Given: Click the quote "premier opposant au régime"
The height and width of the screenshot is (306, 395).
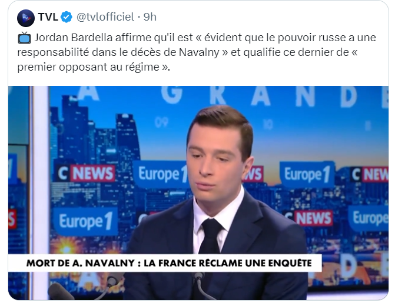Looking at the screenshot, I should pos(92,67).
